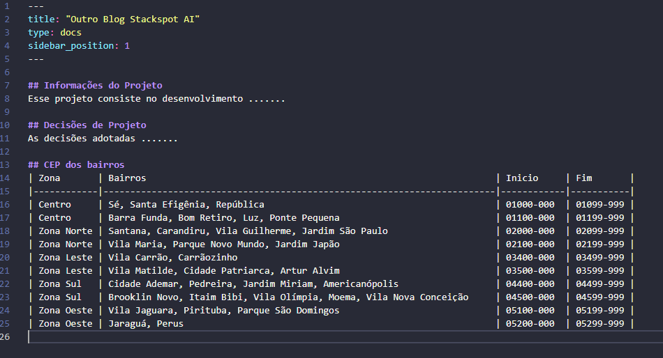The image size is (663, 358).
Task: Click the end CEP "01199-999"
Action: tap(600, 218)
